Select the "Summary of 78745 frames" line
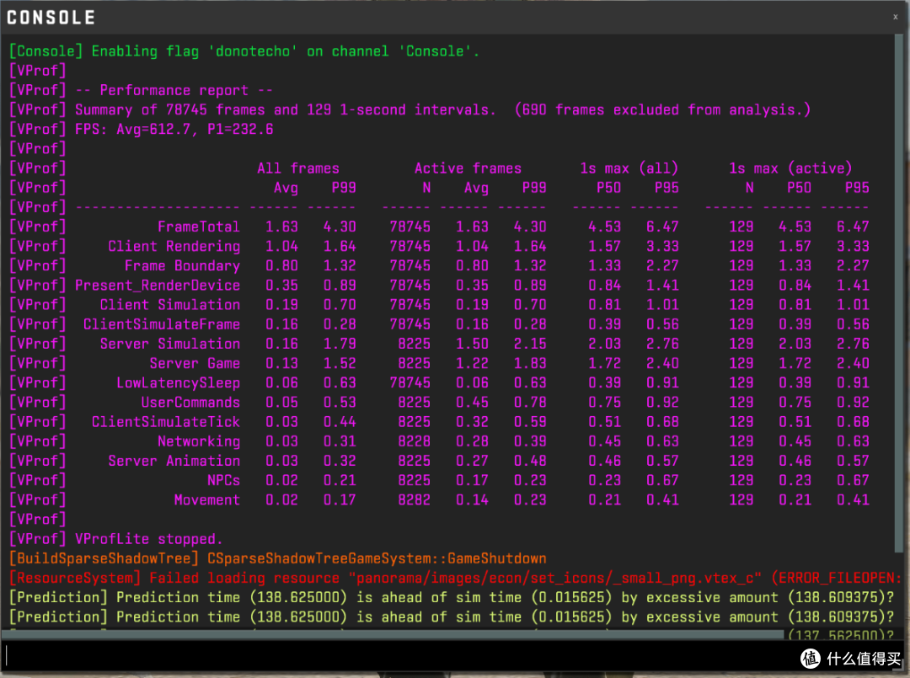 [409, 109]
